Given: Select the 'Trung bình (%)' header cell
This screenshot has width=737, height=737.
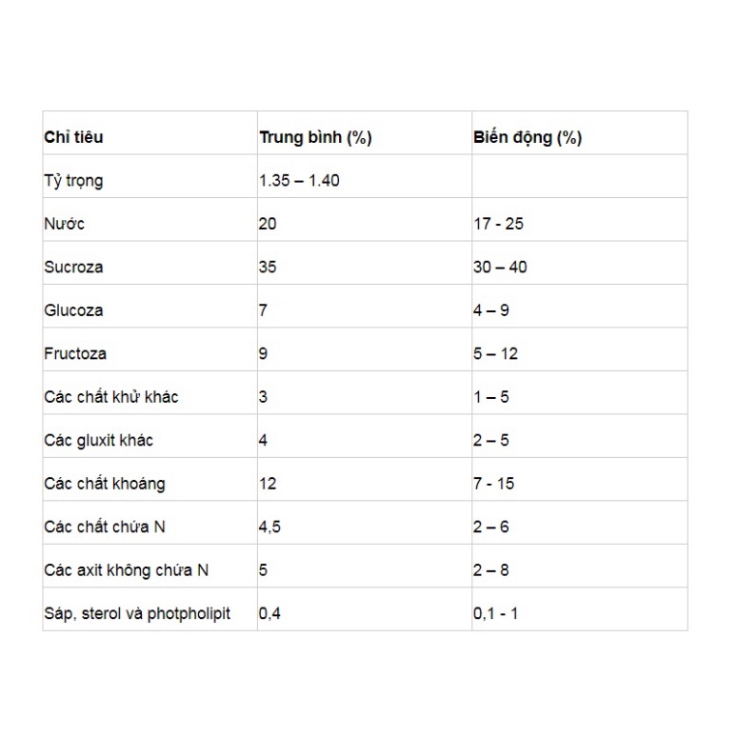Looking at the screenshot, I should click(x=315, y=137).
